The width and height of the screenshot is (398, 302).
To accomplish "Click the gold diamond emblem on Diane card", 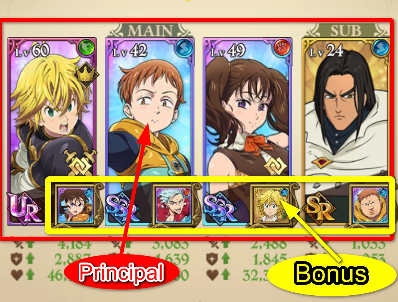I will [276, 166].
